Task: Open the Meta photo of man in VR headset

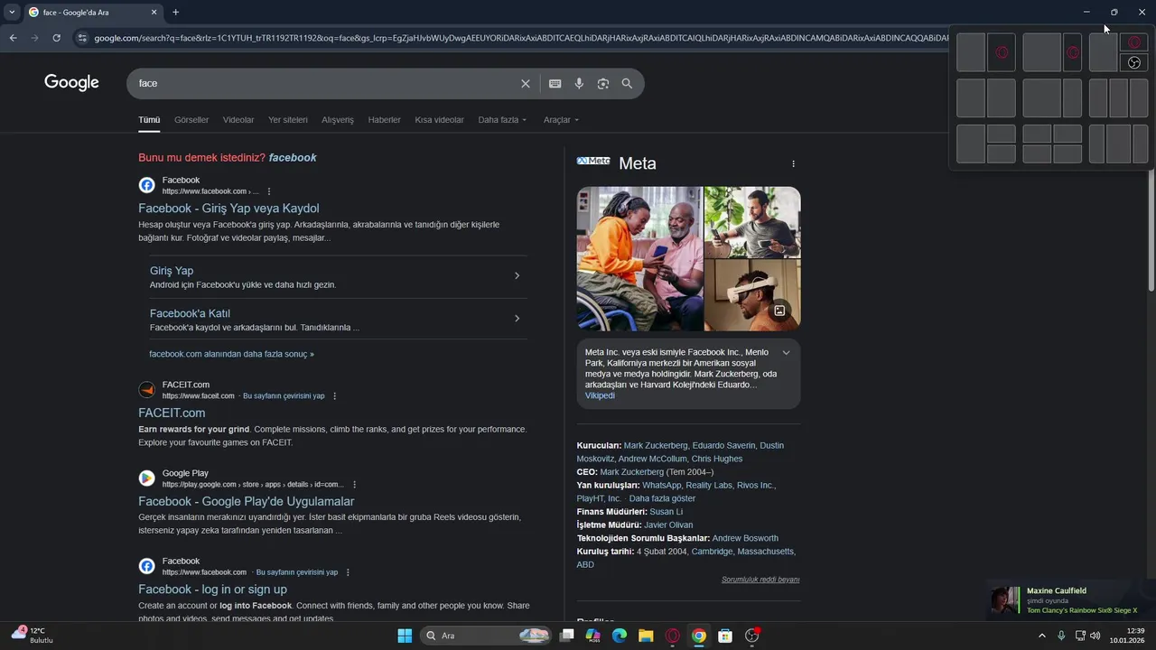Action: [x=752, y=295]
